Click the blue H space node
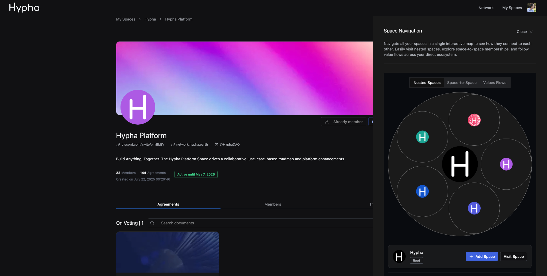Viewport: 547px width, 276px height. tap(423, 191)
